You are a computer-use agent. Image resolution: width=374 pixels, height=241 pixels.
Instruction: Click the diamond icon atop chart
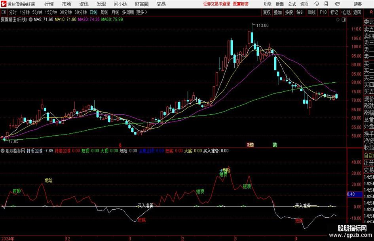click(338, 20)
